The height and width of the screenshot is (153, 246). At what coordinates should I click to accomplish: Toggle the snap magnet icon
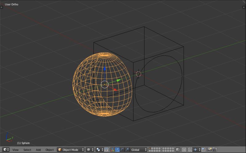point(190,150)
